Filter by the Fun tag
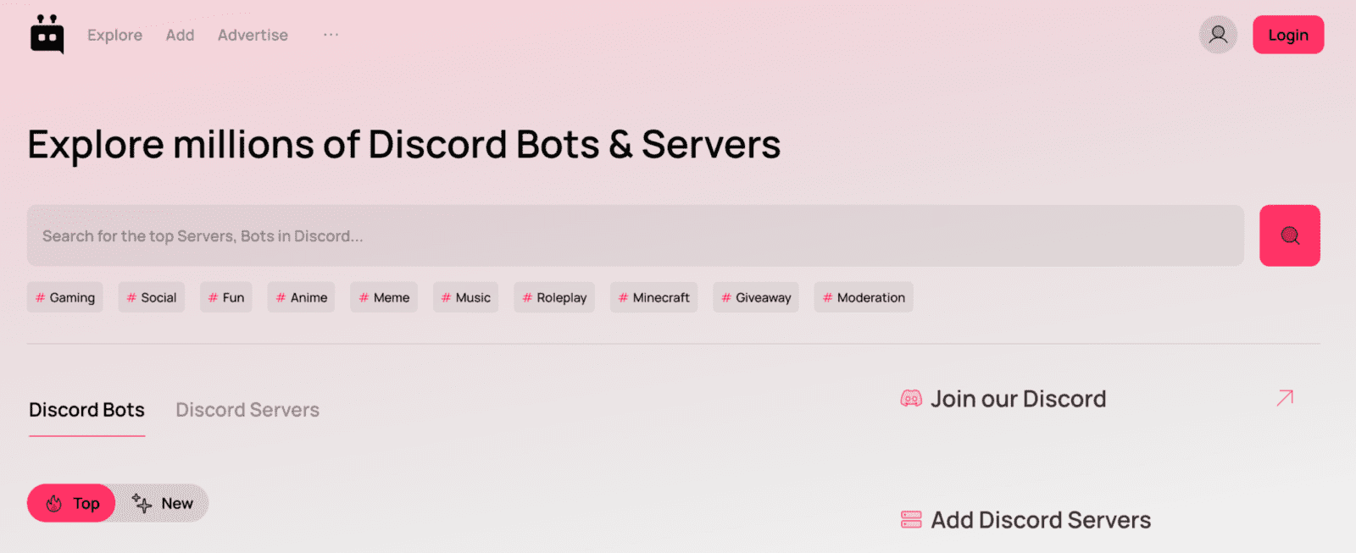This screenshot has width=1356, height=553. pyautogui.click(x=225, y=297)
